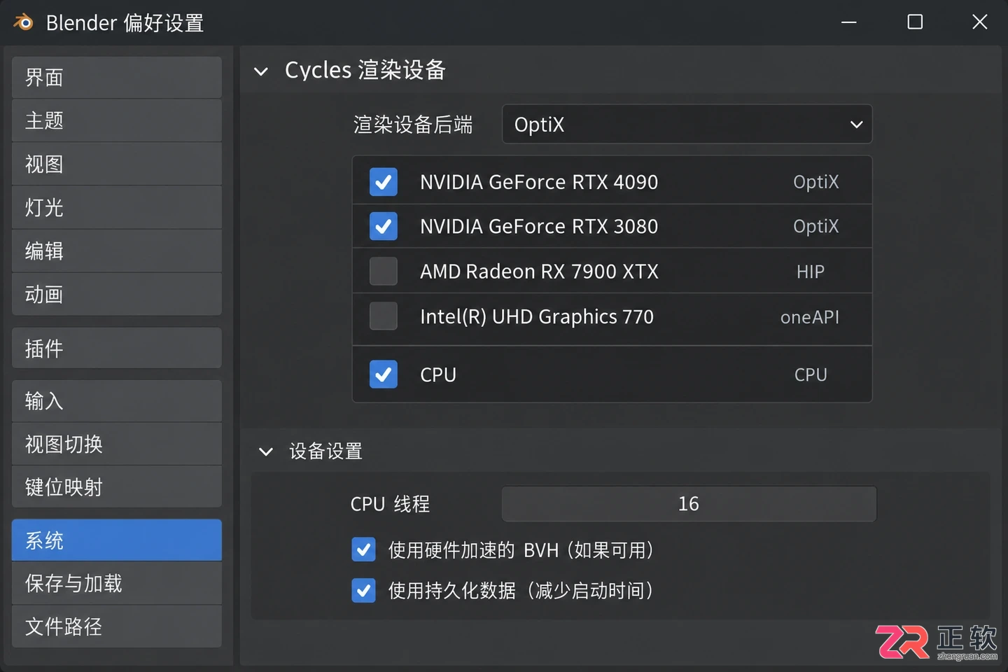Image resolution: width=1008 pixels, height=672 pixels.
Task: Click the CPU 线程 label
Action: pos(390,504)
